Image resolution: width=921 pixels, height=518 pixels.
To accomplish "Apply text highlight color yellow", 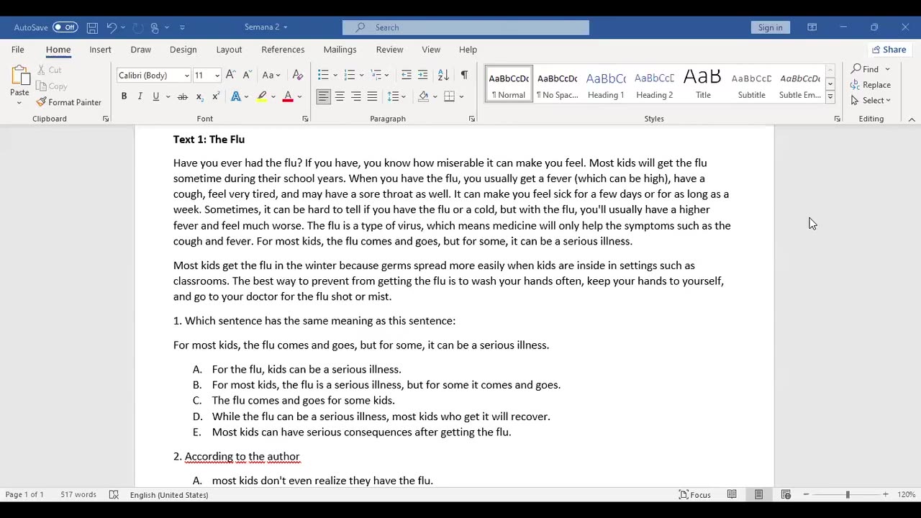I will [262, 96].
